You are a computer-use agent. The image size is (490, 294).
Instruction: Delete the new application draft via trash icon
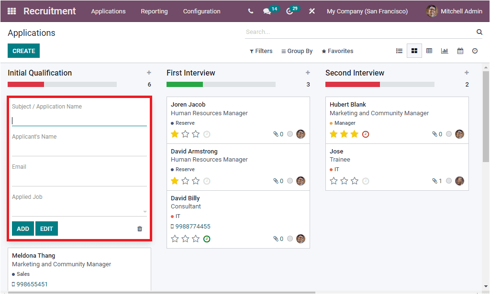(139, 229)
